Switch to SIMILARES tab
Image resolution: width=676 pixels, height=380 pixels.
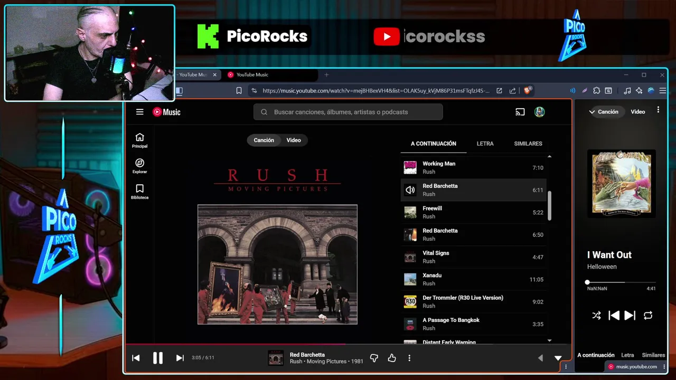[528, 144]
